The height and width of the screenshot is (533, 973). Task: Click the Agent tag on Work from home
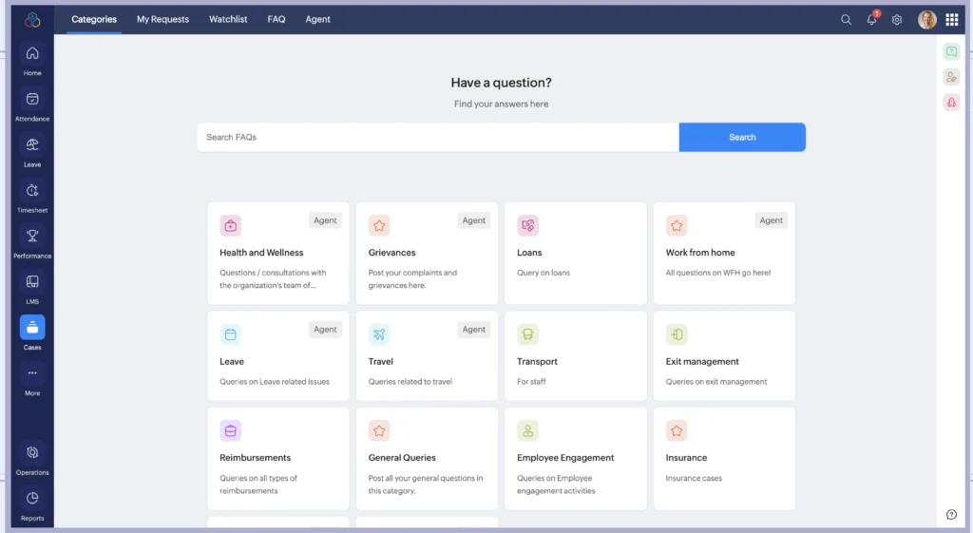click(x=772, y=220)
